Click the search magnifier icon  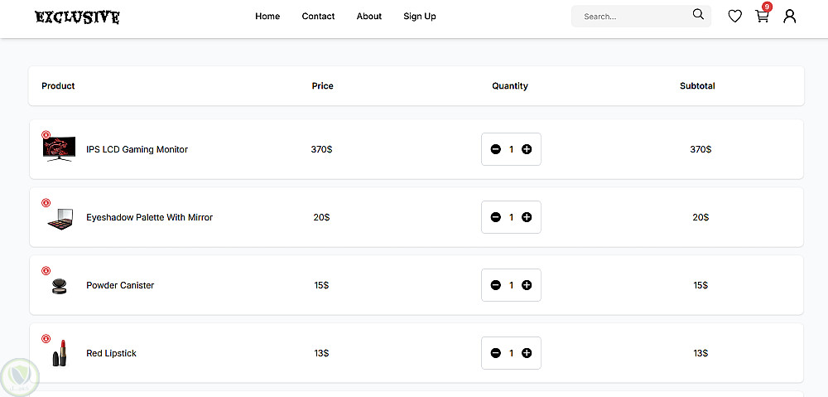698,15
